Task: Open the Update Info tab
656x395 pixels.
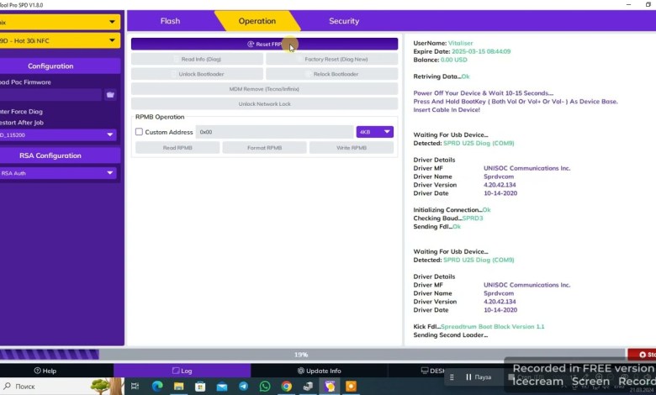Action: [x=319, y=371]
